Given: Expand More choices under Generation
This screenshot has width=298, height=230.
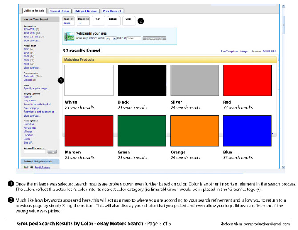Looking at the screenshot, I should click(32, 40).
